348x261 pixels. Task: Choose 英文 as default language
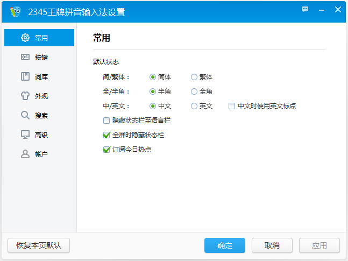point(194,106)
